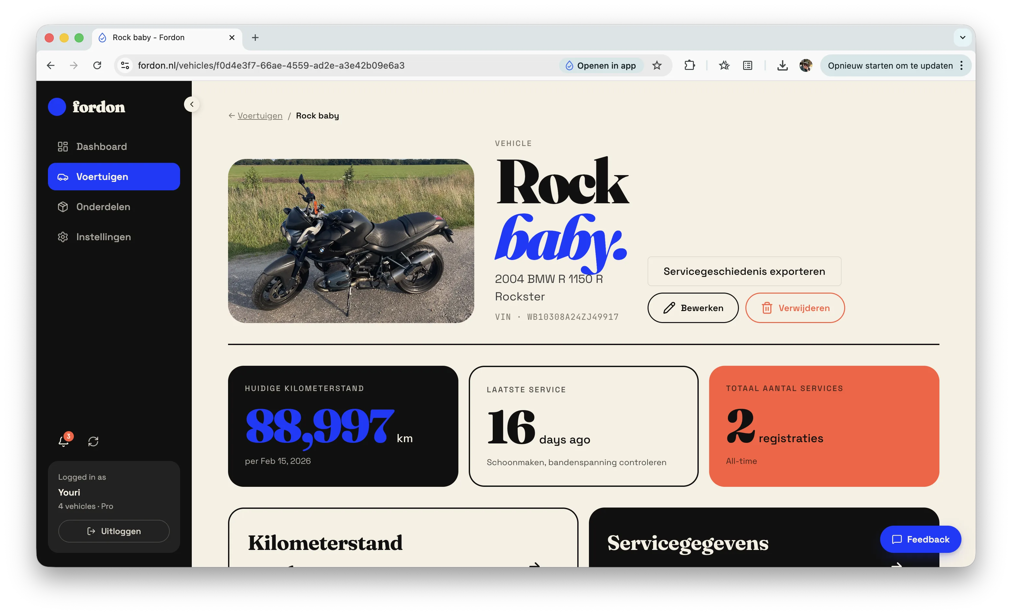Click the Uitloggen button
This screenshot has width=1012, height=615.
pyautogui.click(x=114, y=531)
